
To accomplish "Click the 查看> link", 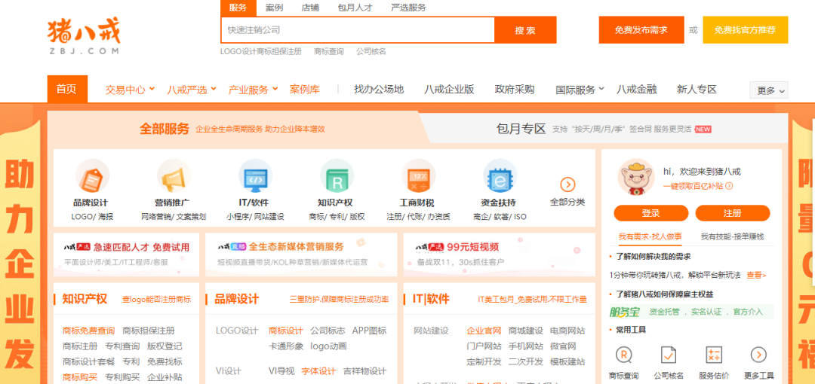I will [756, 275].
